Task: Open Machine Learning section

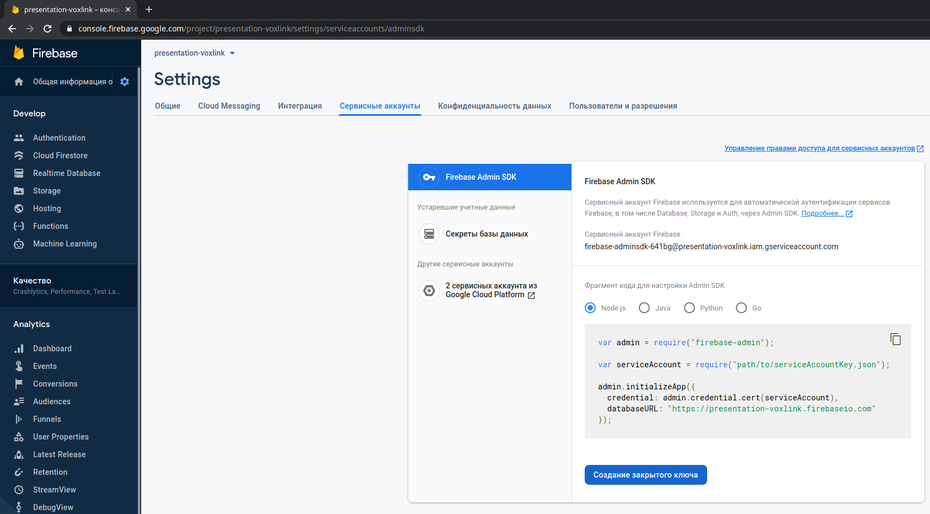Action: click(65, 244)
